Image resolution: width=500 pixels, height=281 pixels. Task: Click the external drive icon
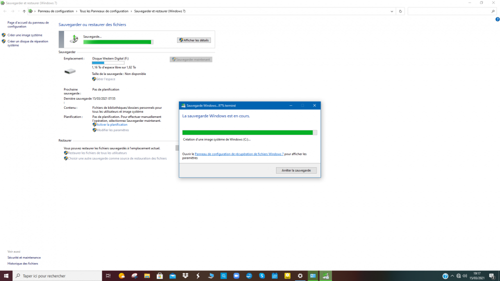(70, 71)
